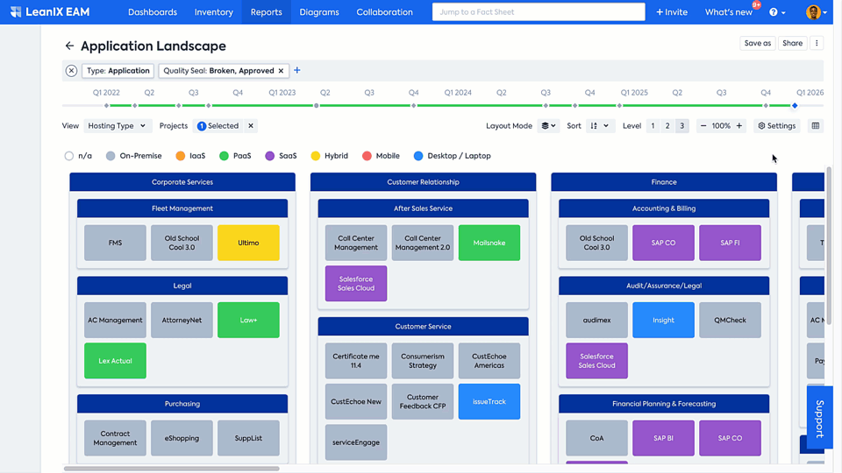This screenshot has width=842, height=473.
Task: Open the help question mark menu
Action: pyautogui.click(x=777, y=11)
